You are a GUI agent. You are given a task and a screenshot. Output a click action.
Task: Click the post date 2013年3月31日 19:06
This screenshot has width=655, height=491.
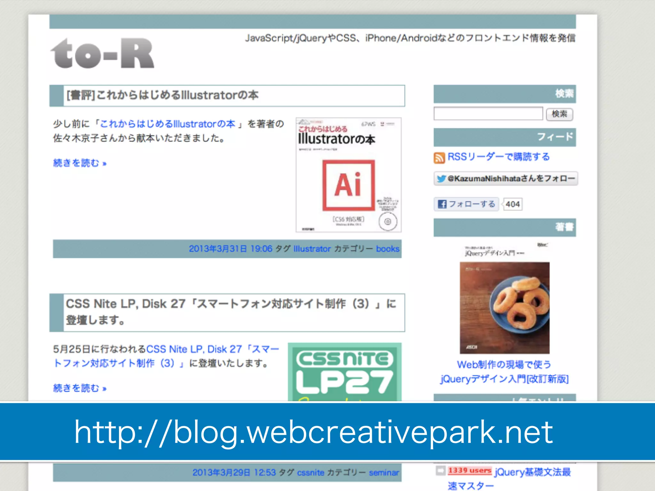pyautogui.click(x=230, y=249)
